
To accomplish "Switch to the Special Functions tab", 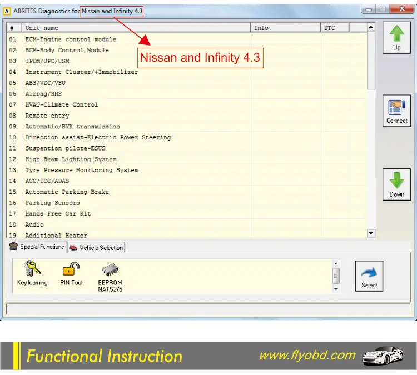I will tap(37, 247).
